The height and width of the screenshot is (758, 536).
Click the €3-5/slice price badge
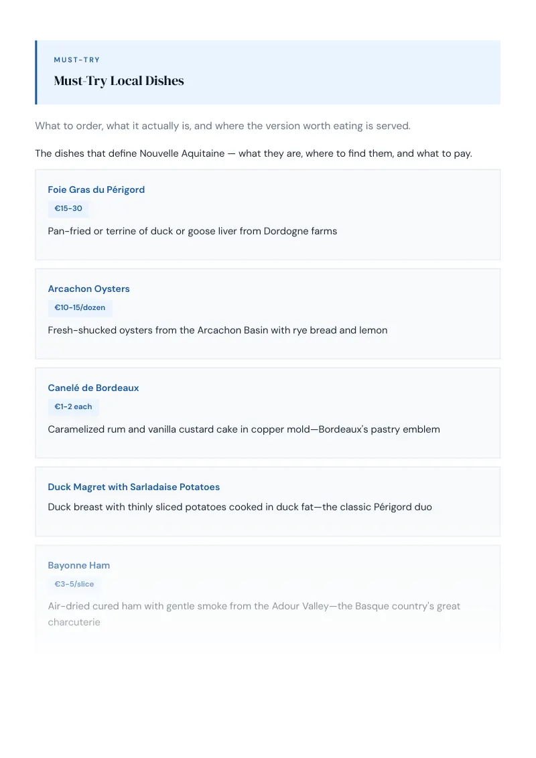[74, 584]
